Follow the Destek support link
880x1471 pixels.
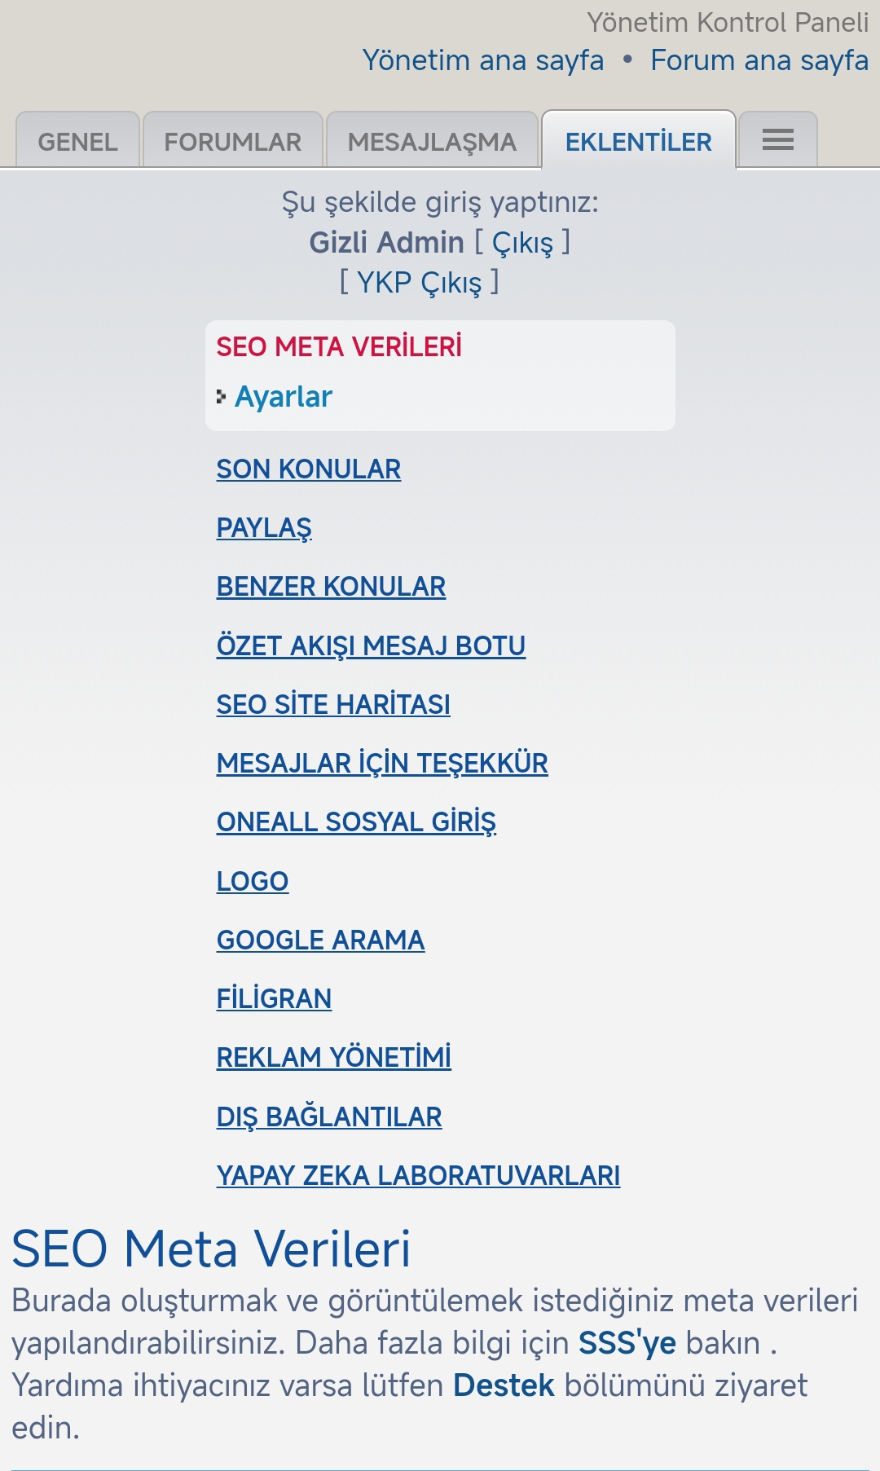point(504,1385)
